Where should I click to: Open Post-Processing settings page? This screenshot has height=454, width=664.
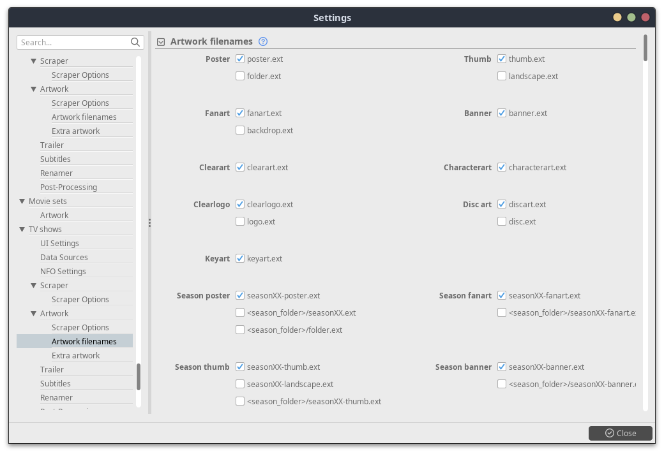click(68, 187)
